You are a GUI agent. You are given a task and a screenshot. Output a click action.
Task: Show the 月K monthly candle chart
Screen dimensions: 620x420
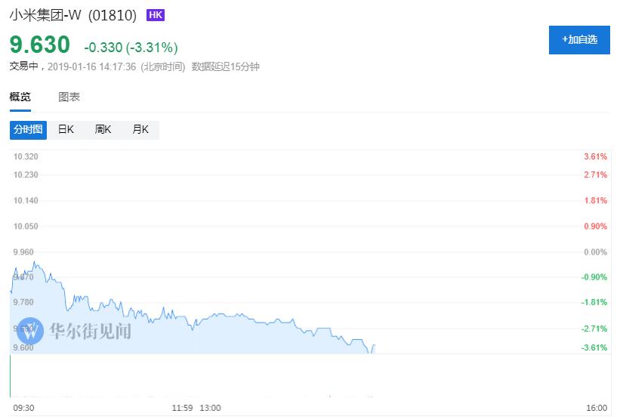pos(140,129)
